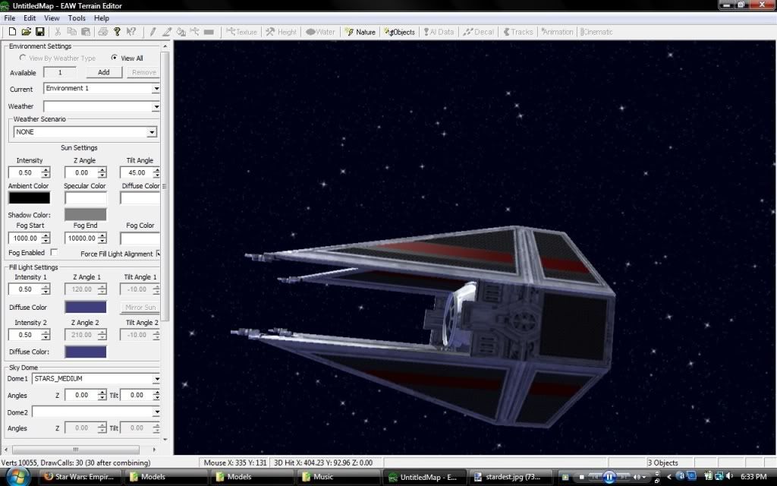Create a new map with the New icon

pos(12,32)
